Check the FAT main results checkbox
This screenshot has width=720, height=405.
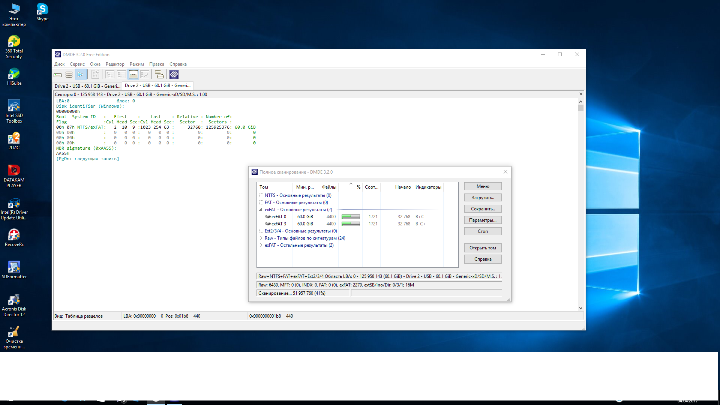261,202
